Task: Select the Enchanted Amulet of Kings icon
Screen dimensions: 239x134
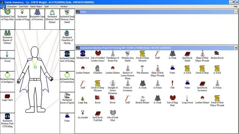Action: point(22,12)
